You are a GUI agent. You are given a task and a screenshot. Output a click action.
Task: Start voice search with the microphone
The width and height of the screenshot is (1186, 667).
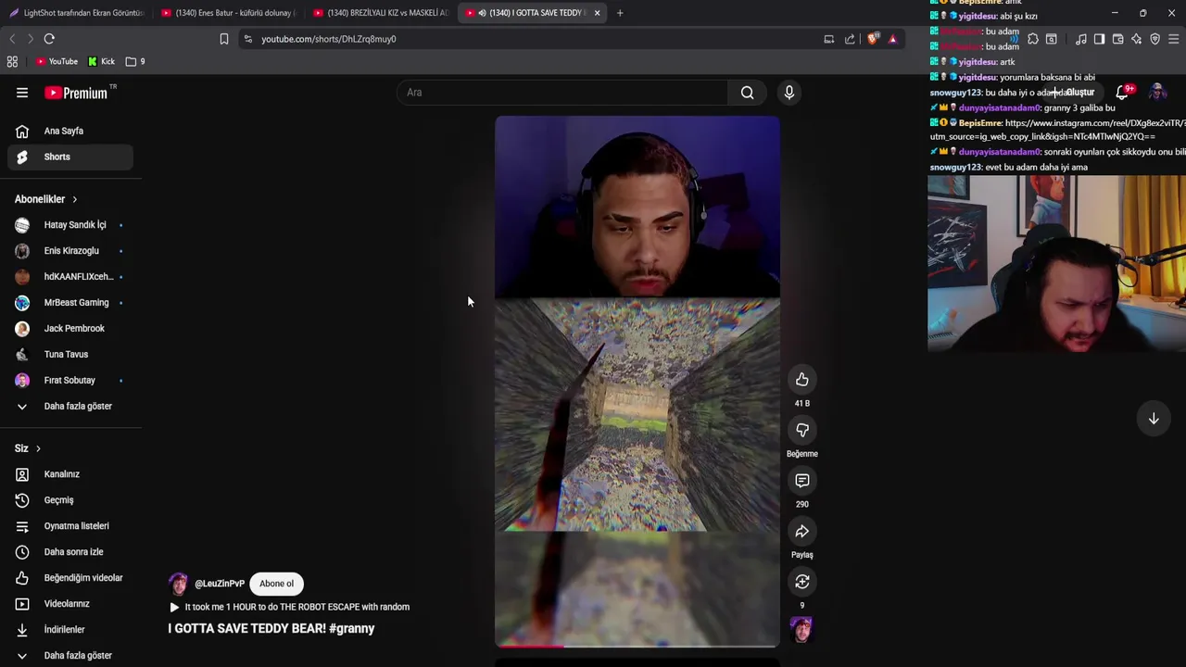point(789,93)
